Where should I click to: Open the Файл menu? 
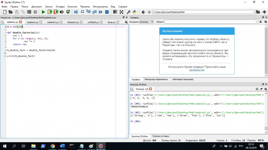(x=4, y=7)
